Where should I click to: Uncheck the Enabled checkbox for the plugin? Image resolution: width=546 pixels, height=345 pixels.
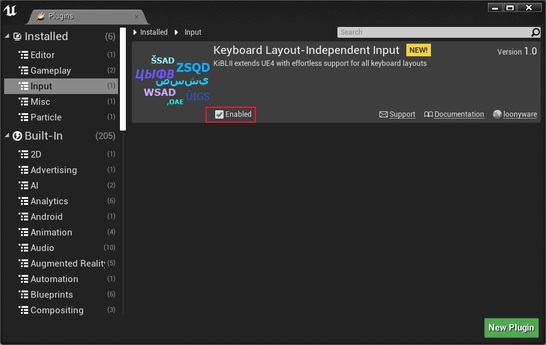coord(219,114)
